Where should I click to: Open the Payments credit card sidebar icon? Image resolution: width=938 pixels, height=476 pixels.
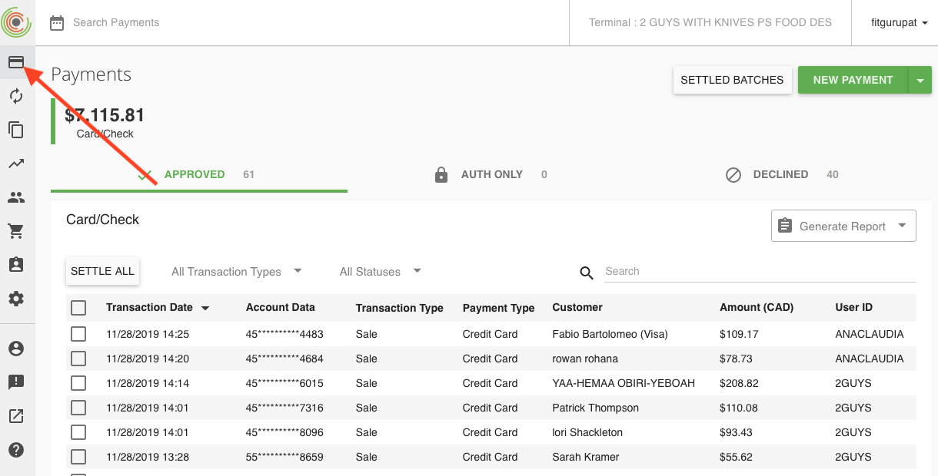click(x=16, y=62)
